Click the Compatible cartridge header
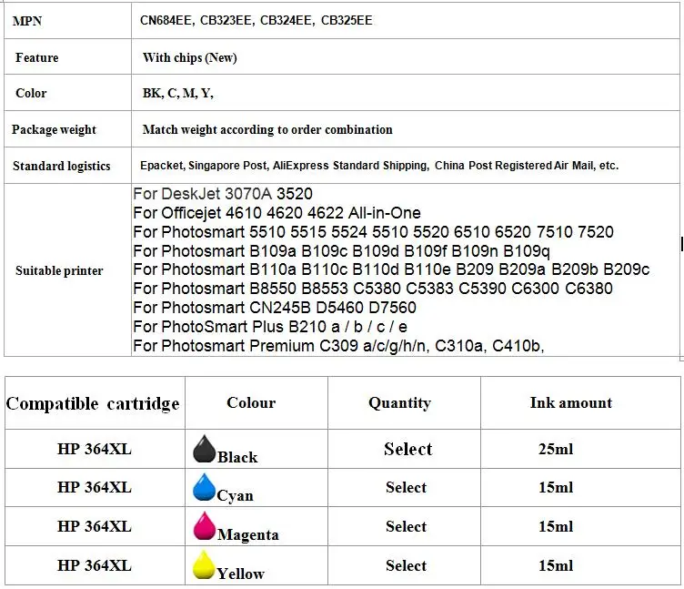 coord(93,404)
